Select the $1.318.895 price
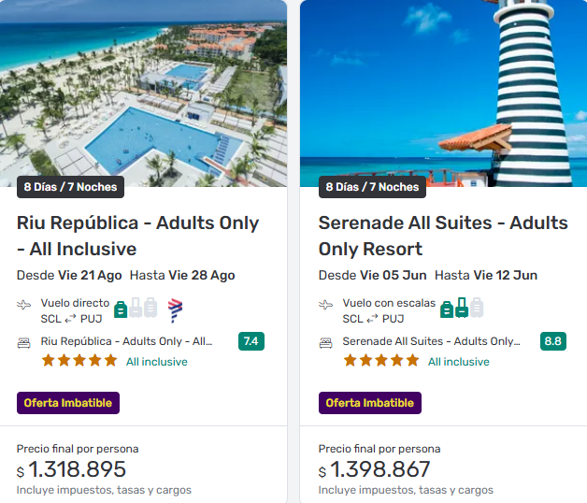Screen dimensions: 587x503 71,469
